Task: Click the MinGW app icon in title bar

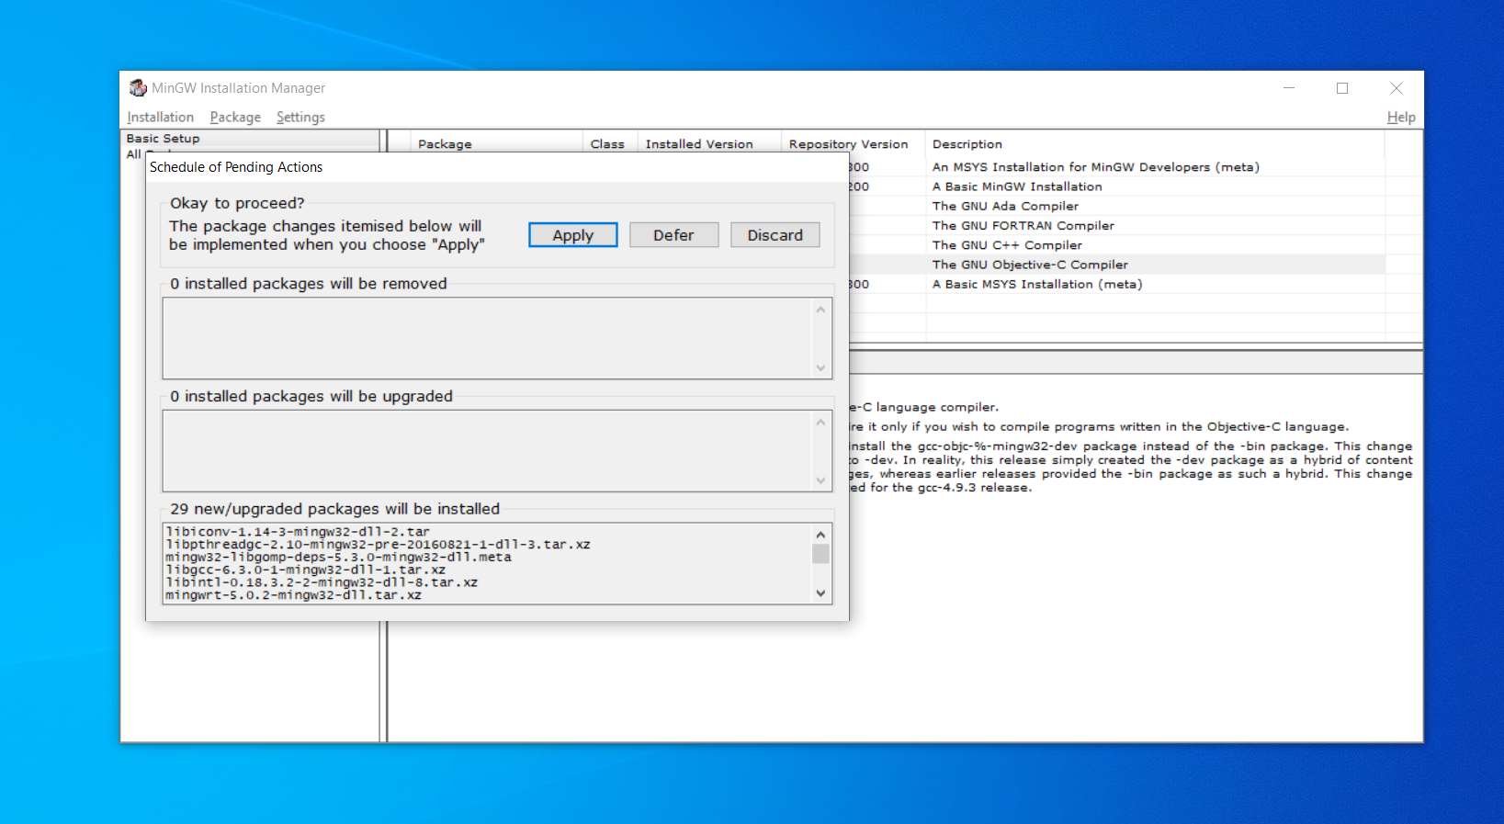Action: click(138, 88)
